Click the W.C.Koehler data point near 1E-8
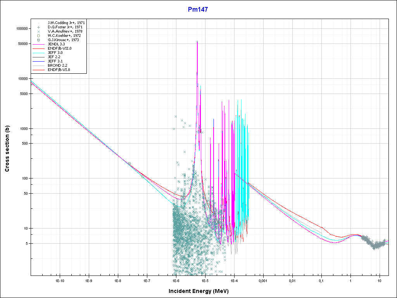The image size is (397, 298). [x=129, y=164]
